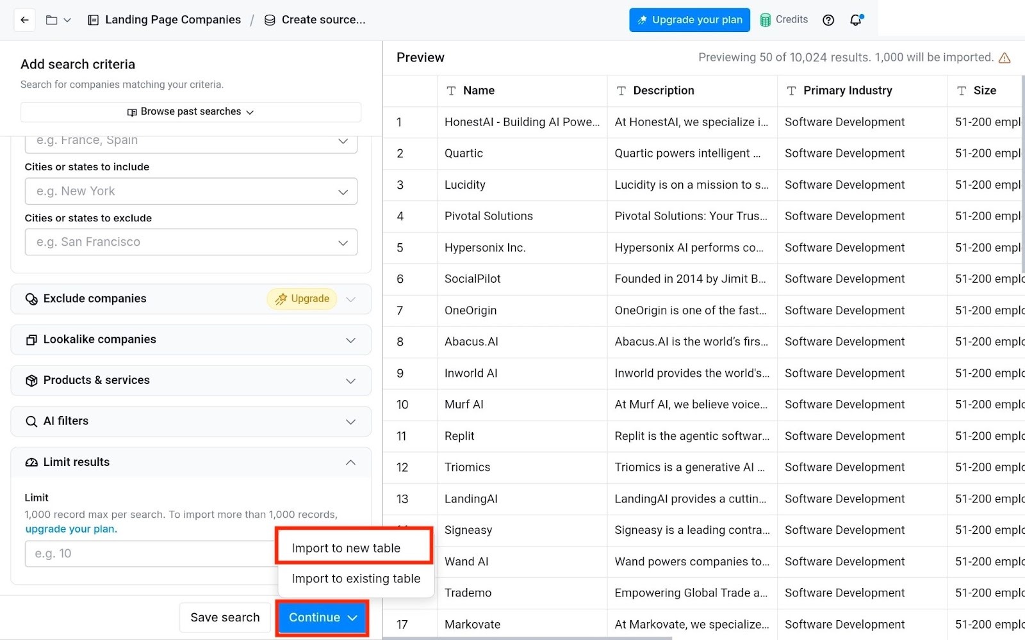The image size is (1025, 640).
Task: Click the Lookalike companies icon
Action: [x=31, y=340]
